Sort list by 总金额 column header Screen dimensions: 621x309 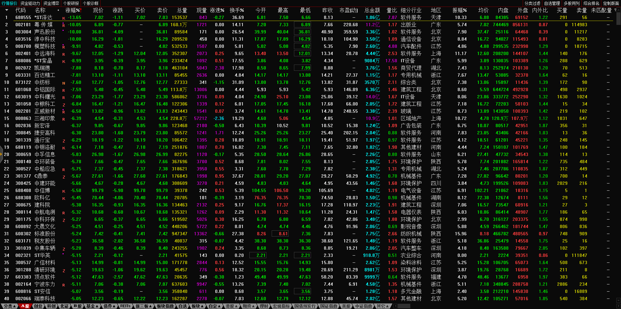372,10
